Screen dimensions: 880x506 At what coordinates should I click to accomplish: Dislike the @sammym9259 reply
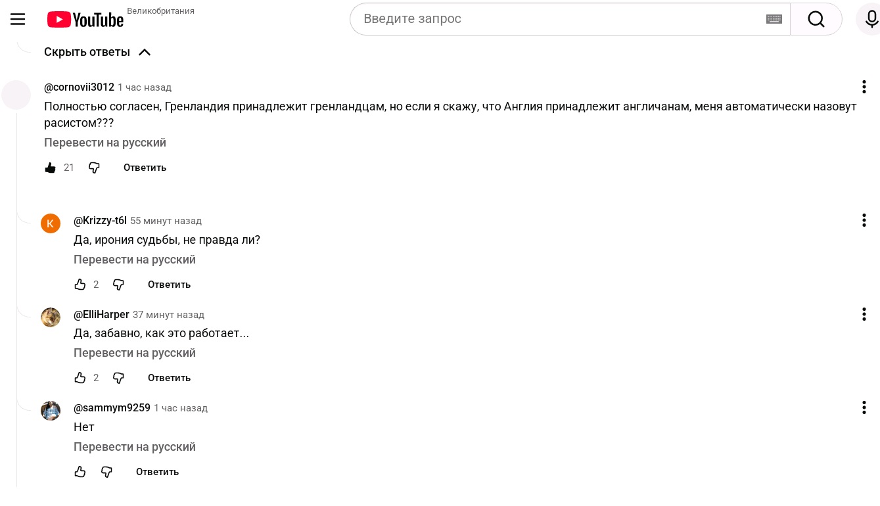(106, 472)
